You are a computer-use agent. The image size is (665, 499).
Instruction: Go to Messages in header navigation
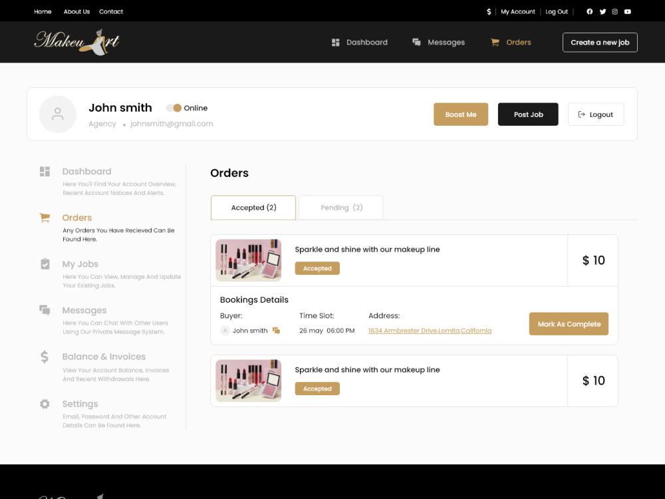[446, 43]
